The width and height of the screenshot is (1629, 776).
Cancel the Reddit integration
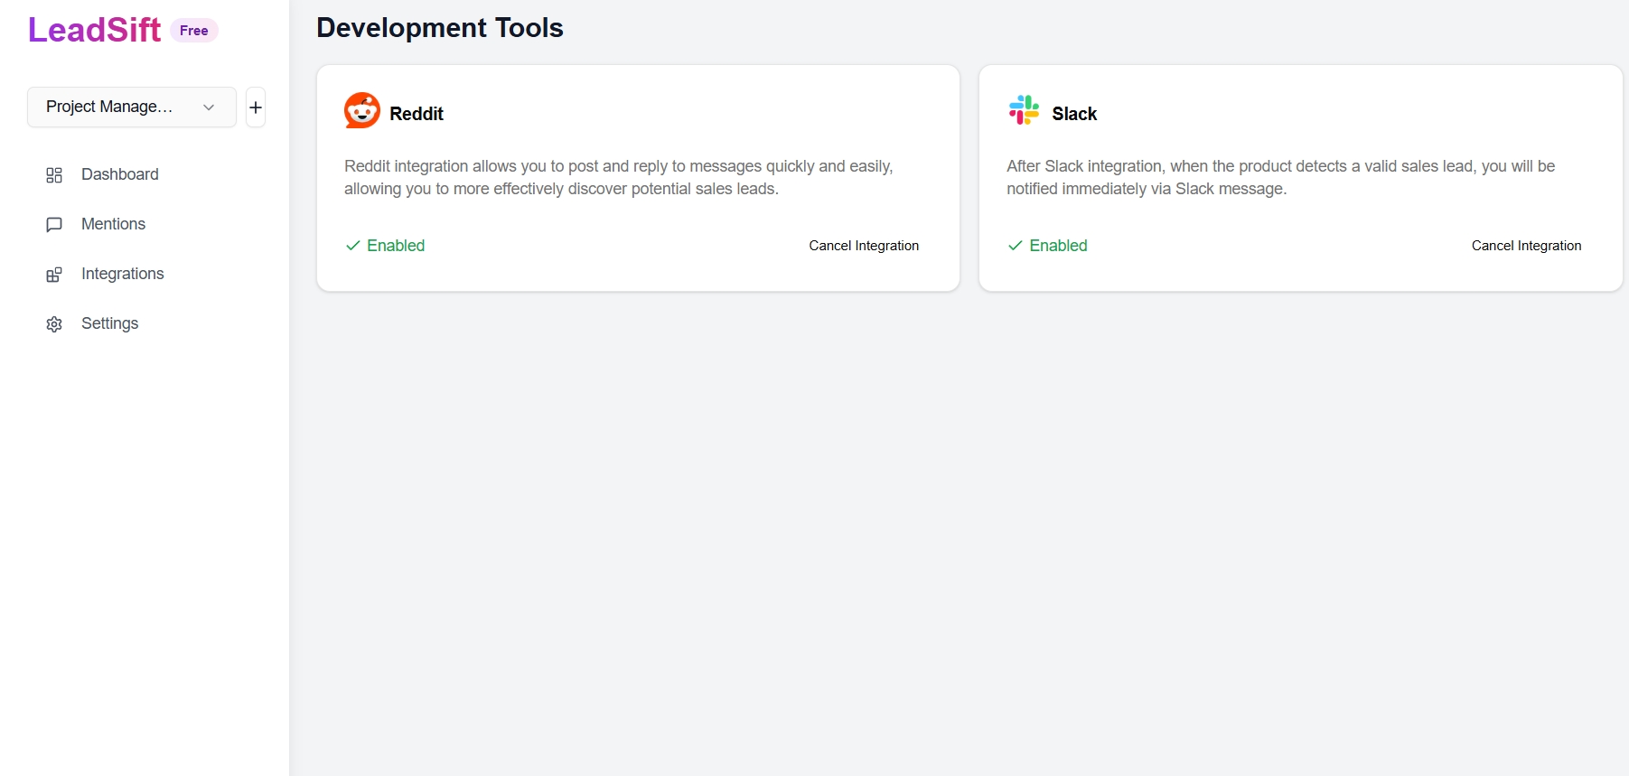coord(864,246)
